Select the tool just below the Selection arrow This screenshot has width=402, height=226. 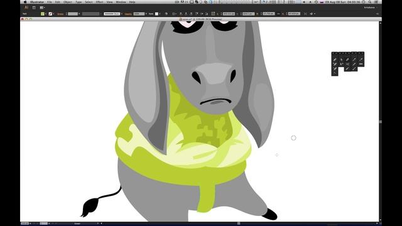pos(341,64)
